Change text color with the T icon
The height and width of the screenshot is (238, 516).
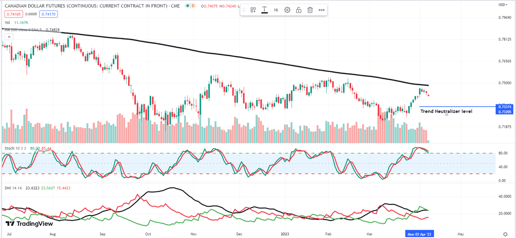tap(264, 10)
